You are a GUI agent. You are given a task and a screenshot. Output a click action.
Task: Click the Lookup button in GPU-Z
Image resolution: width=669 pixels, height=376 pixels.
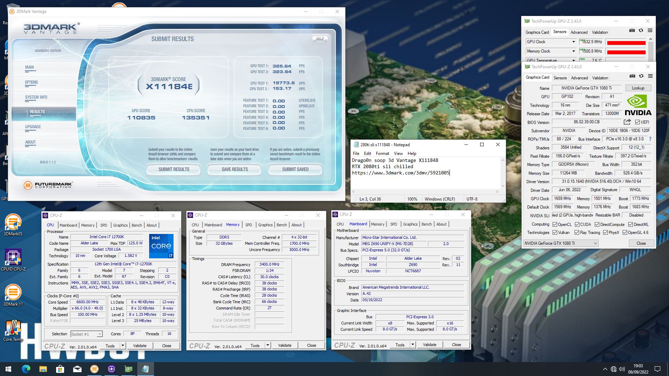click(x=638, y=88)
